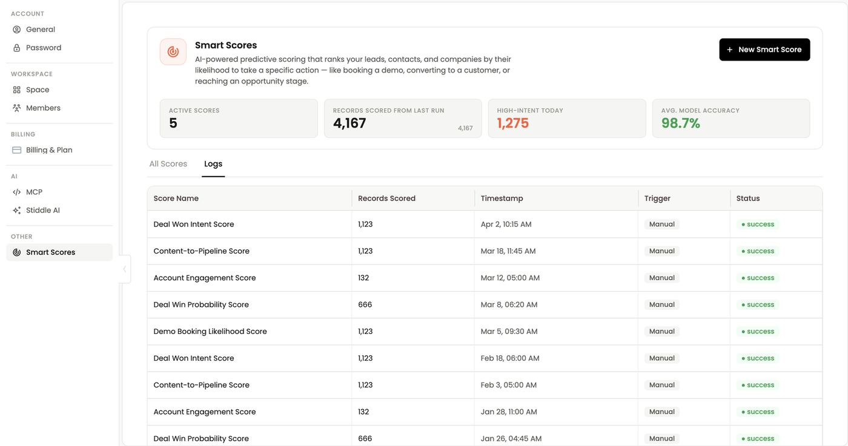Click the Records Scored From Last Run card

(x=403, y=119)
